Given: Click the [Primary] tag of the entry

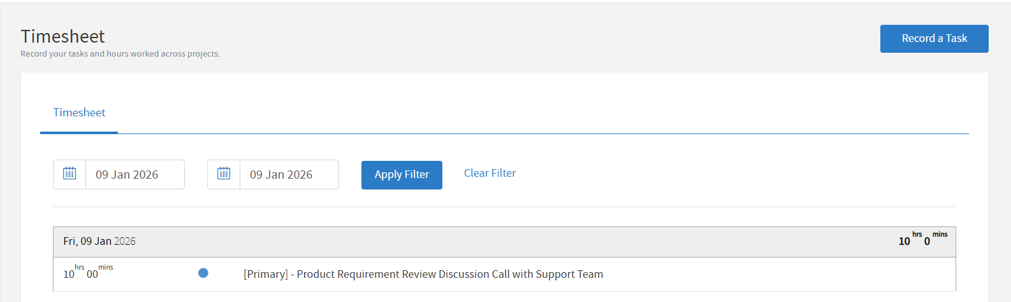Looking at the screenshot, I should pos(266,274).
